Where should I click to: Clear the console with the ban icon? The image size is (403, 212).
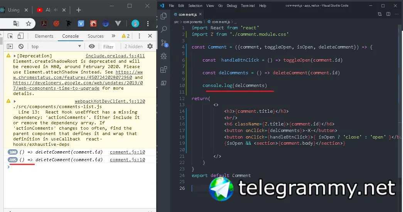tap(21, 47)
